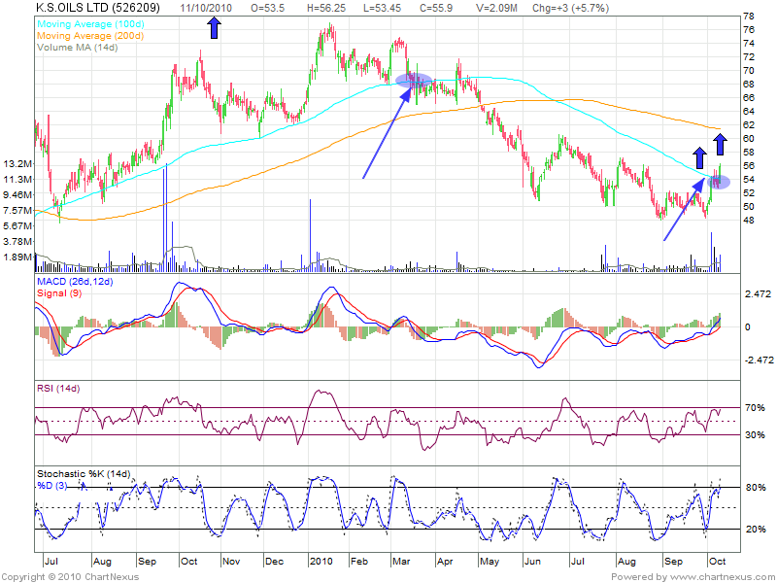Click the RSI (14d) panel label

(59, 389)
